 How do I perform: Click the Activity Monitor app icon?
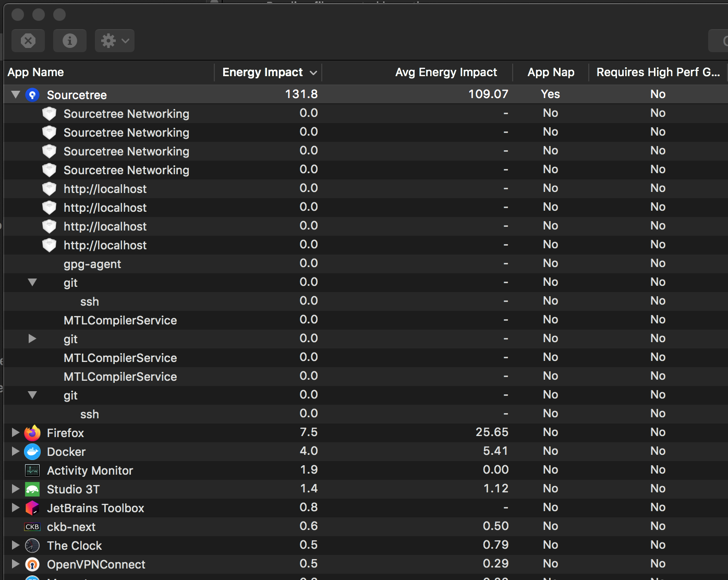pos(32,470)
